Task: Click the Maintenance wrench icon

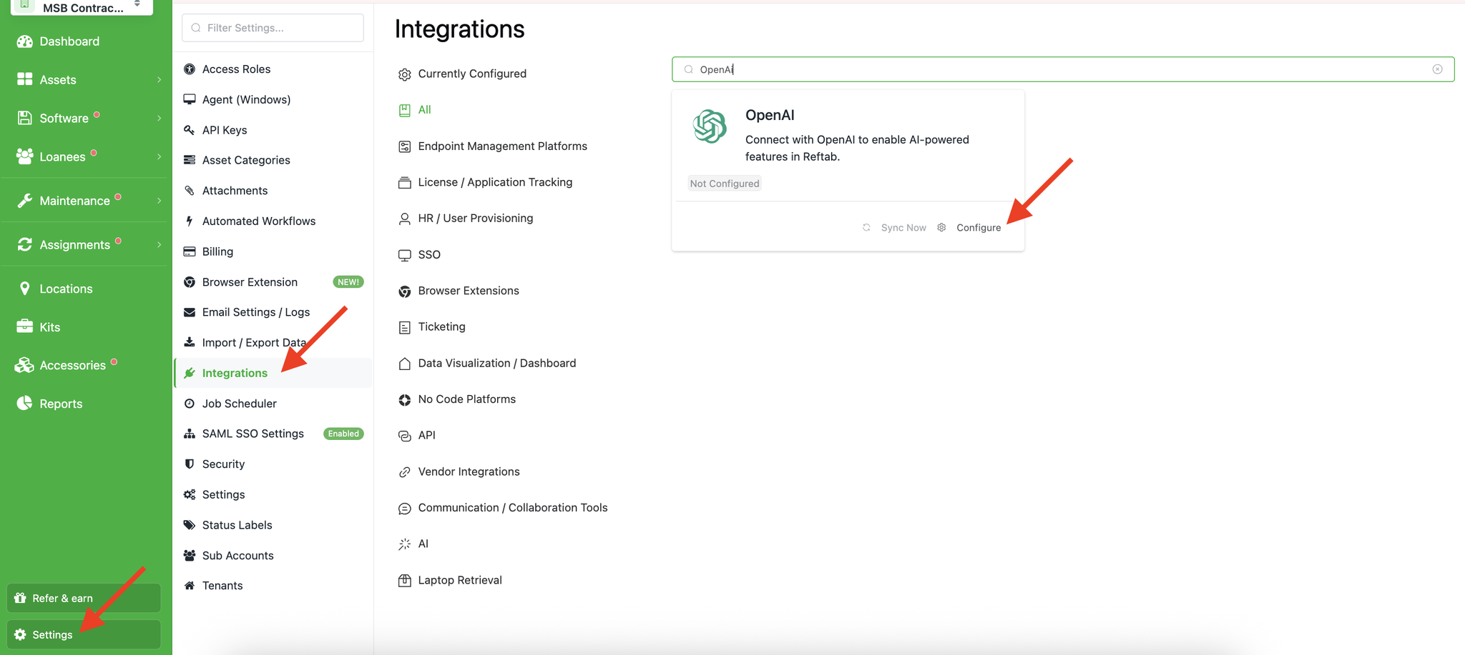Action: tap(25, 201)
